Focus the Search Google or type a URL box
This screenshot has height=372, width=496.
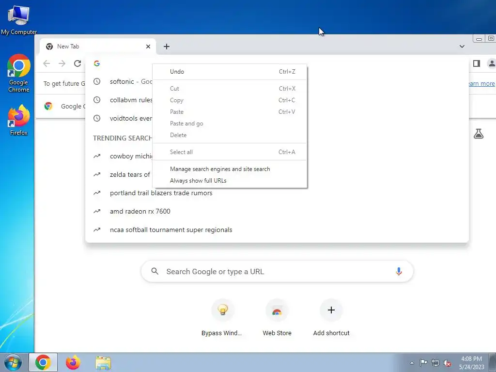click(x=277, y=271)
